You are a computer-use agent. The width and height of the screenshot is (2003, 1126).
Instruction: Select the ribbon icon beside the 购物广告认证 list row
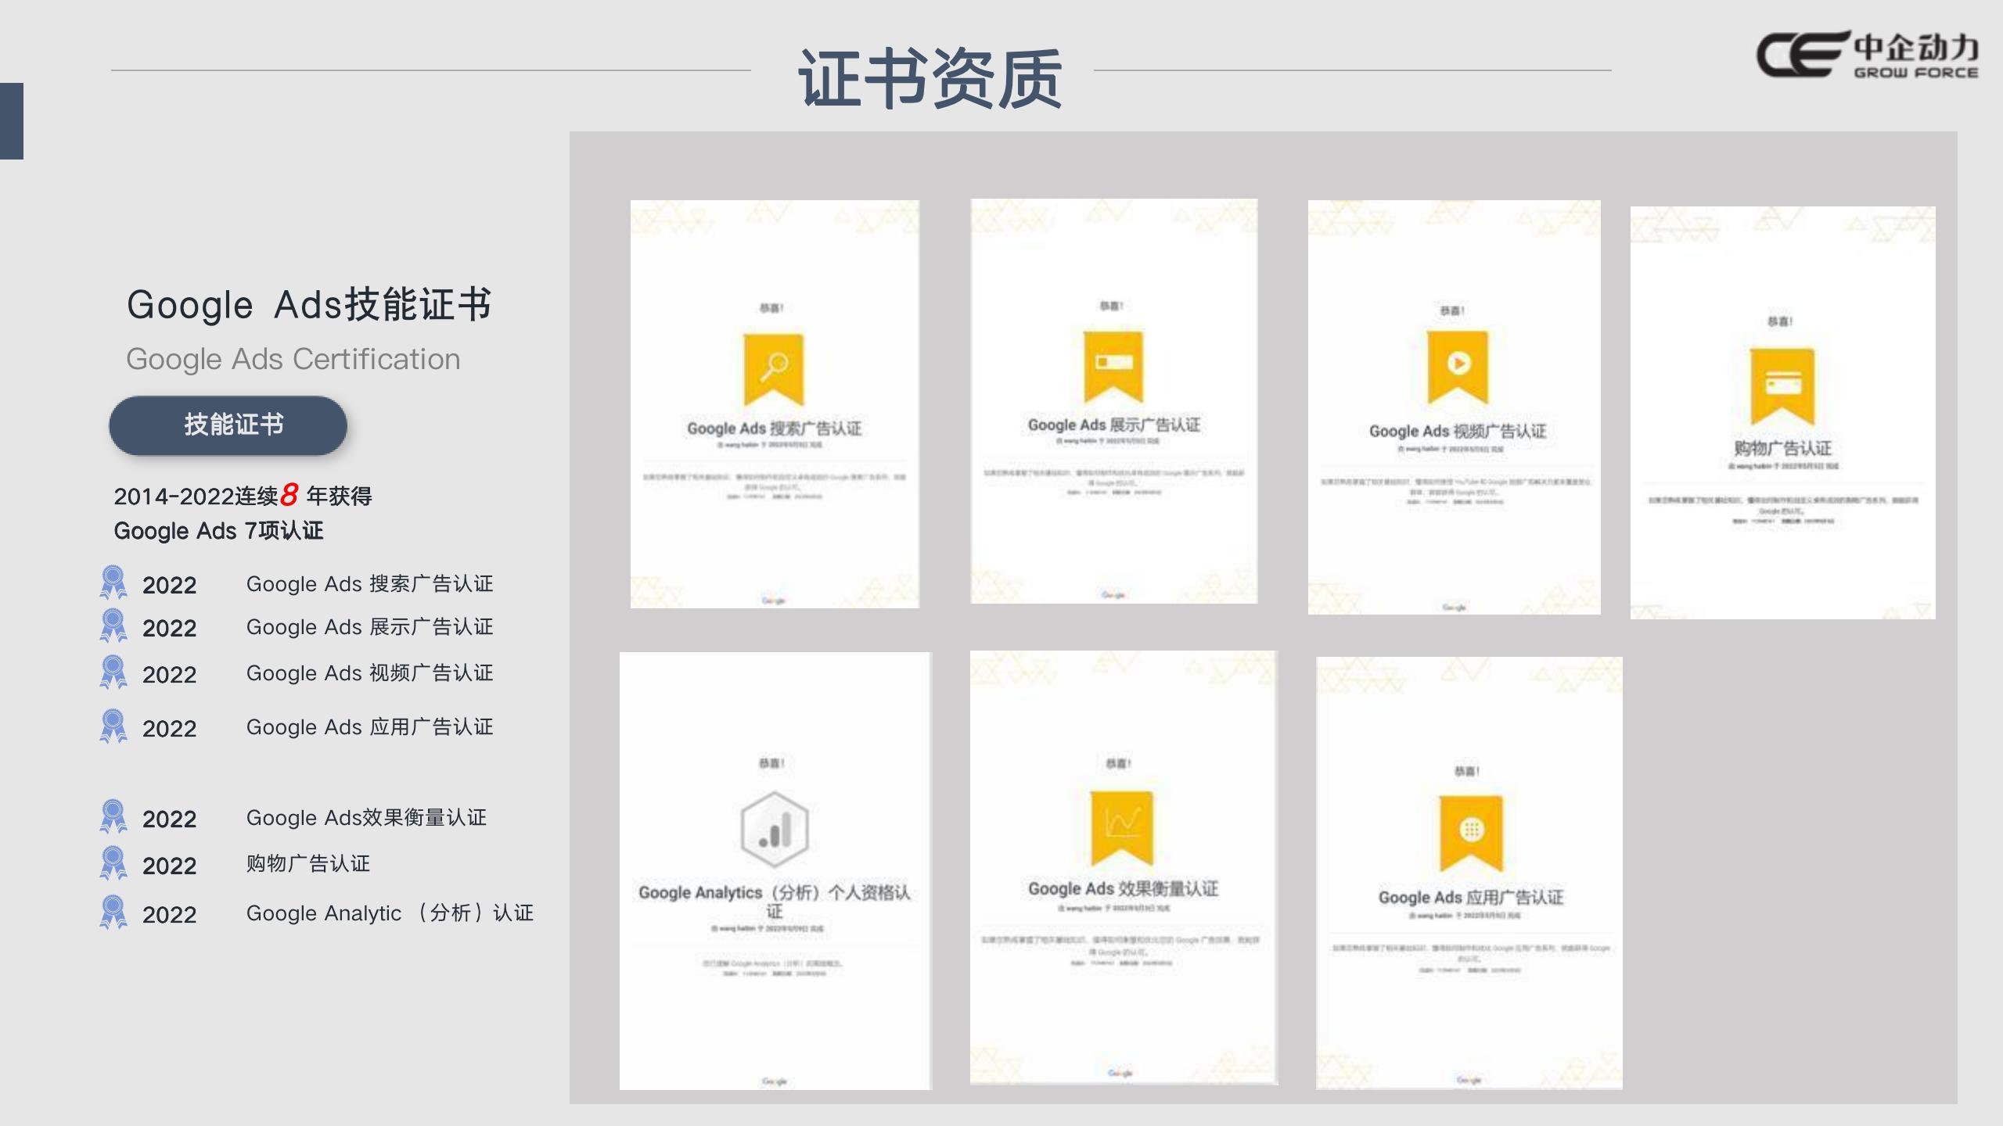click(113, 864)
